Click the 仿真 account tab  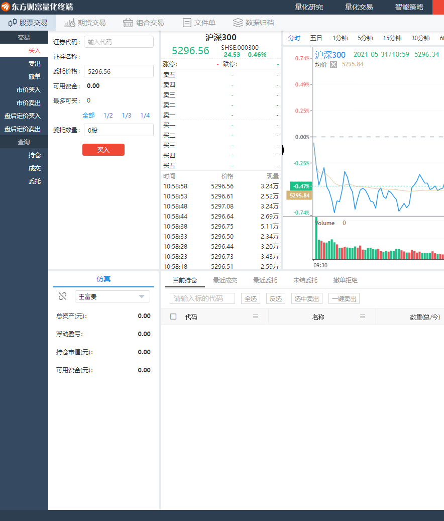(x=103, y=279)
